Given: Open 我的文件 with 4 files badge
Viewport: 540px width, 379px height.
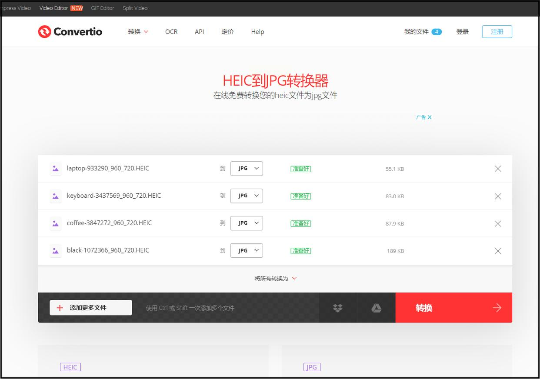Looking at the screenshot, I should pos(423,32).
